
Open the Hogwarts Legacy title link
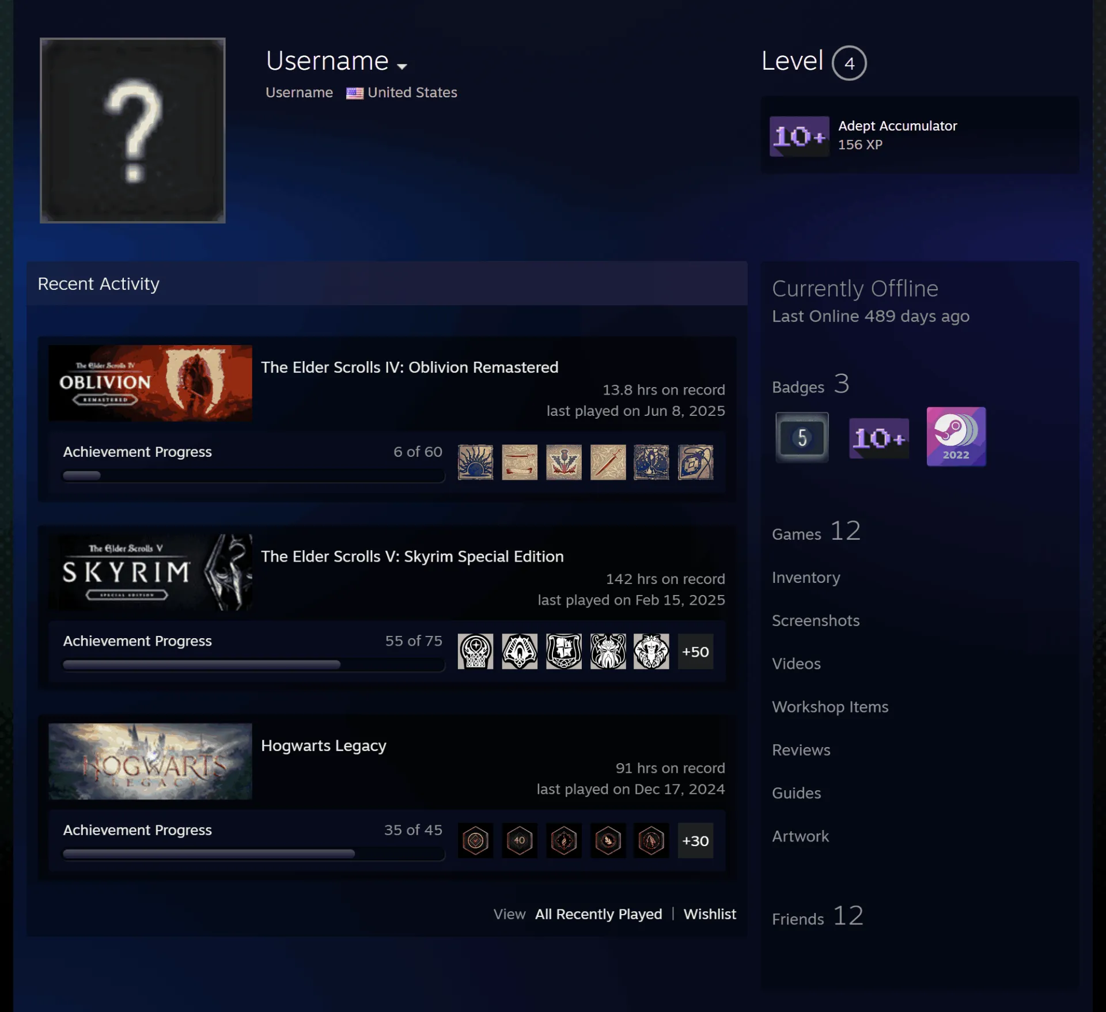[324, 745]
